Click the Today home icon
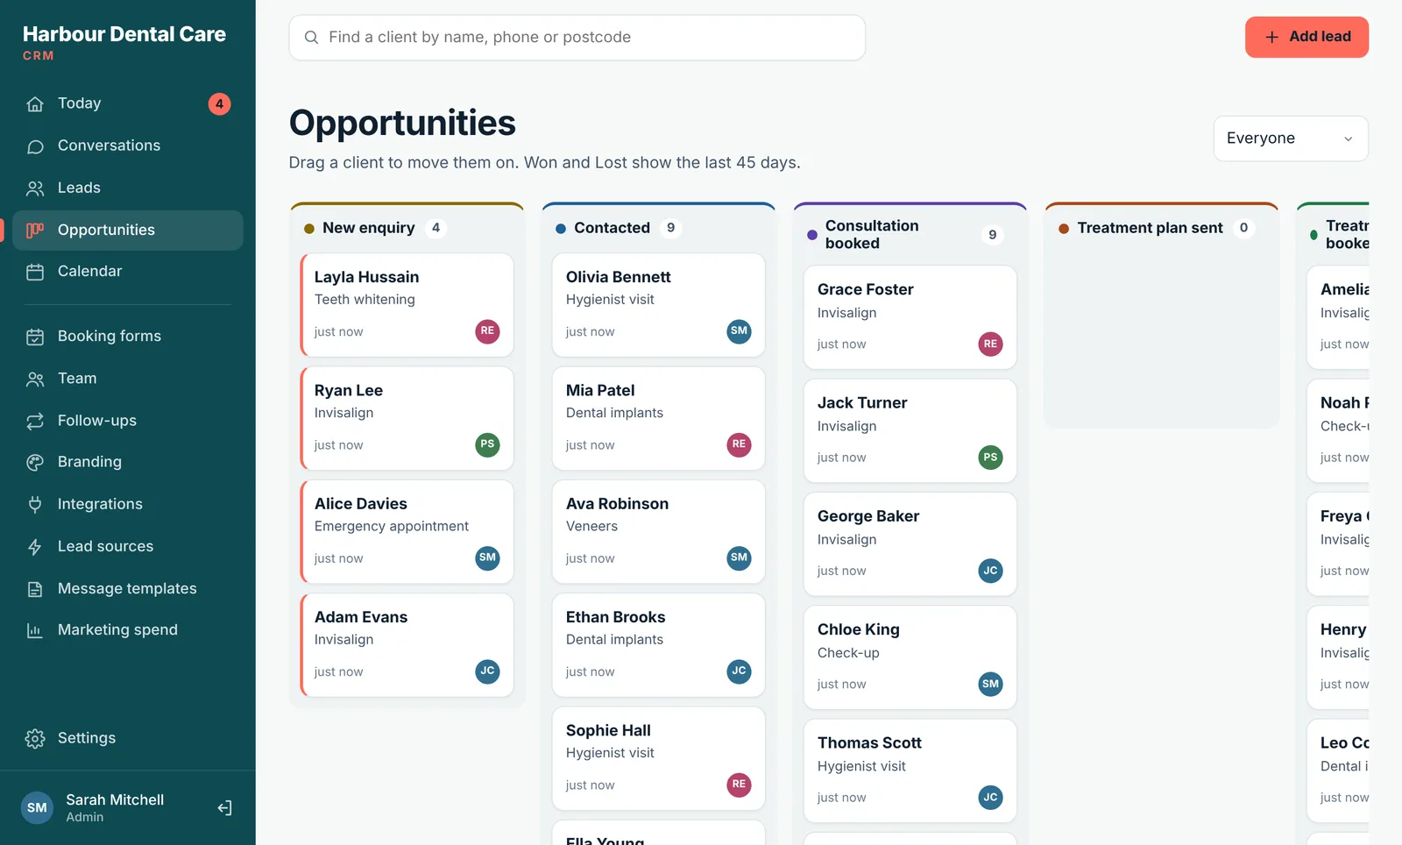This screenshot has height=845, width=1402. click(x=35, y=104)
